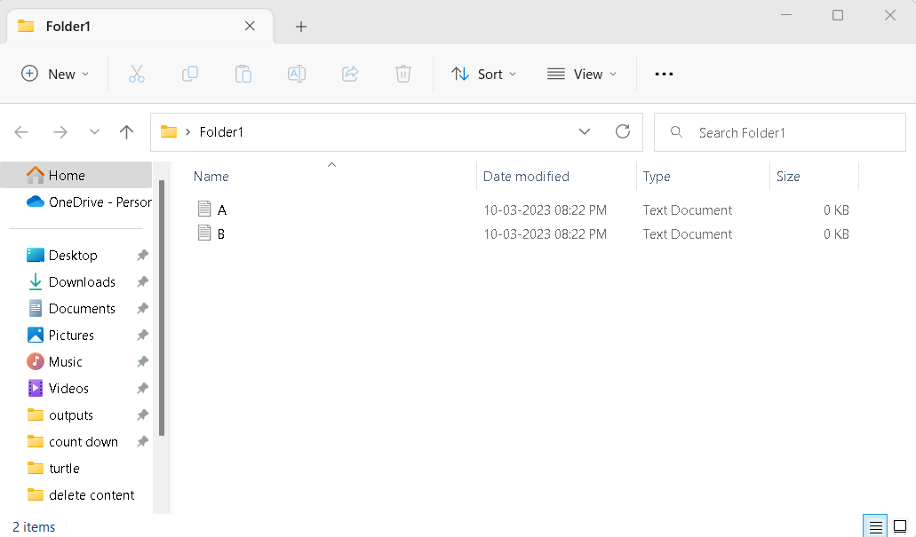Open a new File Explorer tab

pos(300,27)
